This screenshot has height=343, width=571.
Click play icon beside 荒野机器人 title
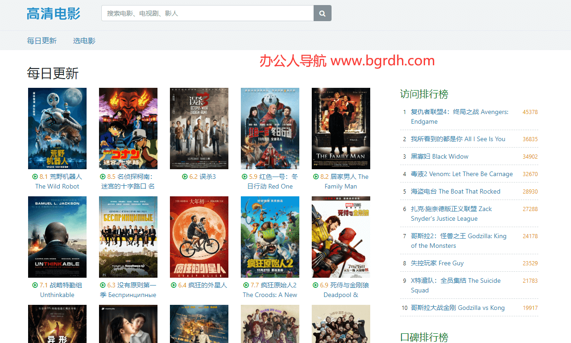click(35, 177)
